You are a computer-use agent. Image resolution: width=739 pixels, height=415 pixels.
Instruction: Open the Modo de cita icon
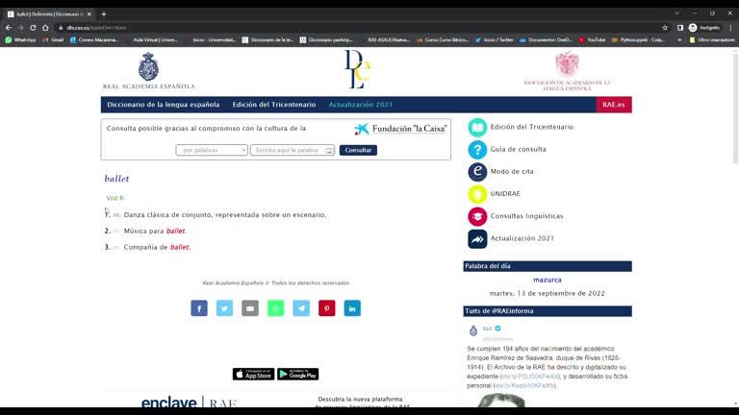pyautogui.click(x=477, y=172)
